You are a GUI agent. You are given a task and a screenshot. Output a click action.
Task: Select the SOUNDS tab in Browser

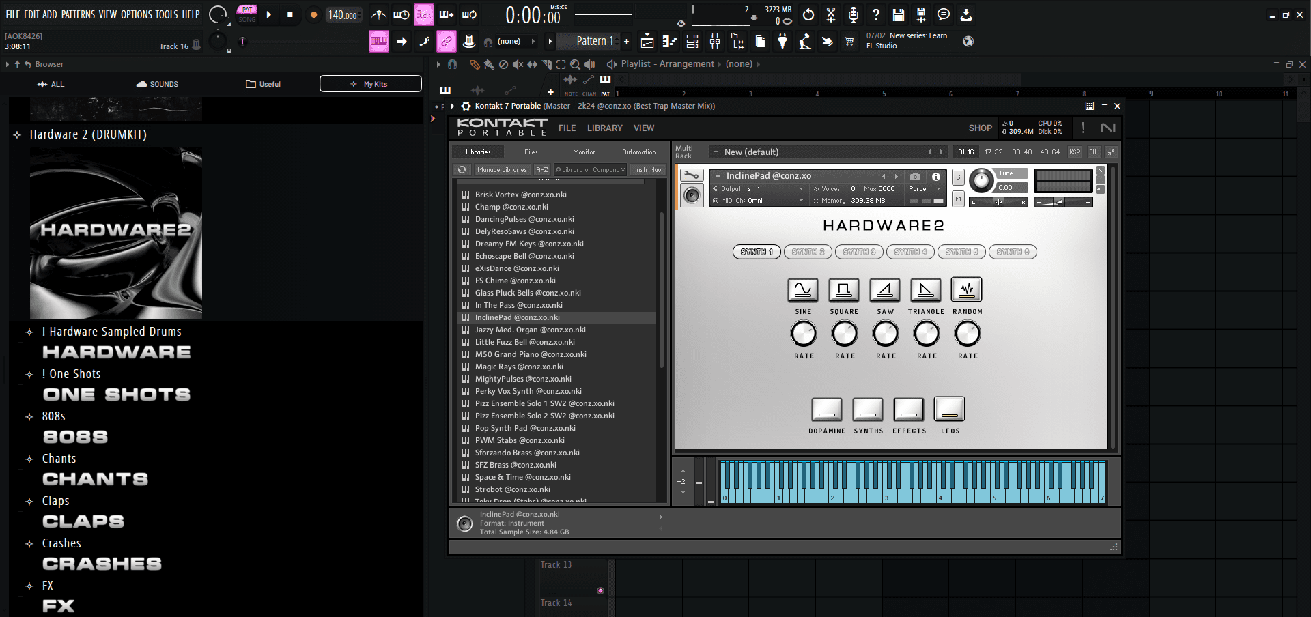pyautogui.click(x=157, y=84)
